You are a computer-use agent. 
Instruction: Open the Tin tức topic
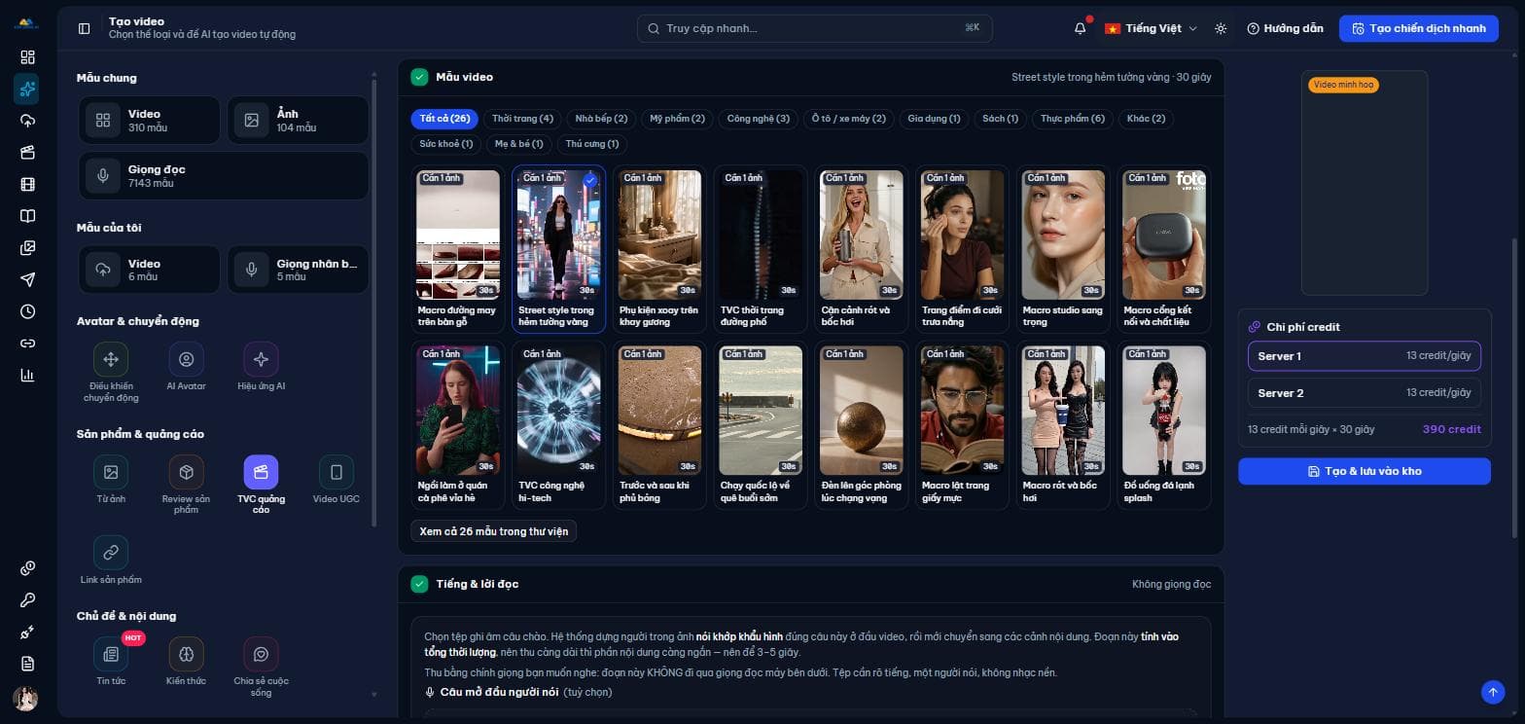[111, 661]
